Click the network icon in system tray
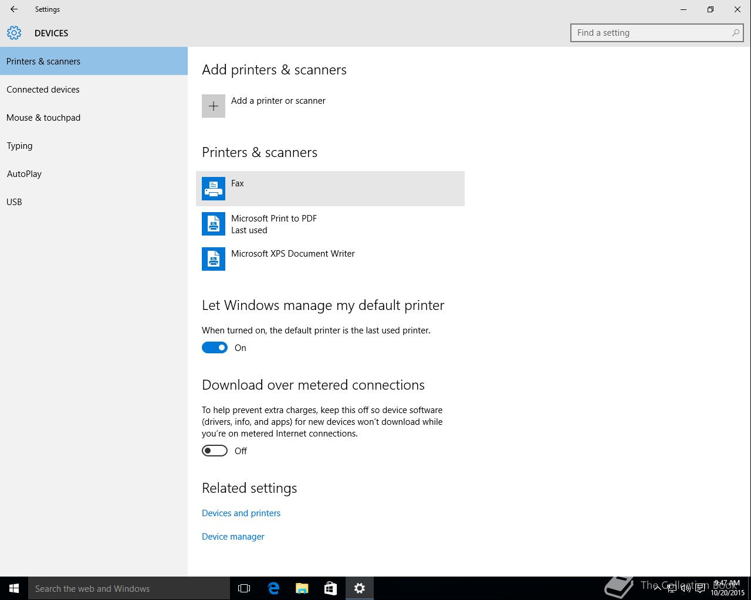 click(671, 588)
